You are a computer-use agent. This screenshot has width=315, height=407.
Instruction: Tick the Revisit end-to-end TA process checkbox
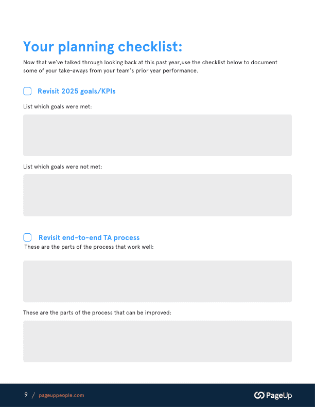pyautogui.click(x=27, y=237)
